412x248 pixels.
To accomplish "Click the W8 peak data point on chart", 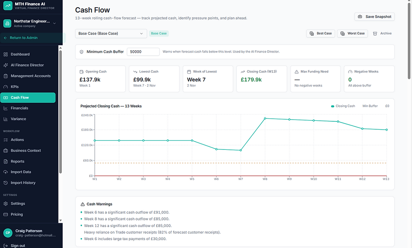I will click(x=265, y=118).
